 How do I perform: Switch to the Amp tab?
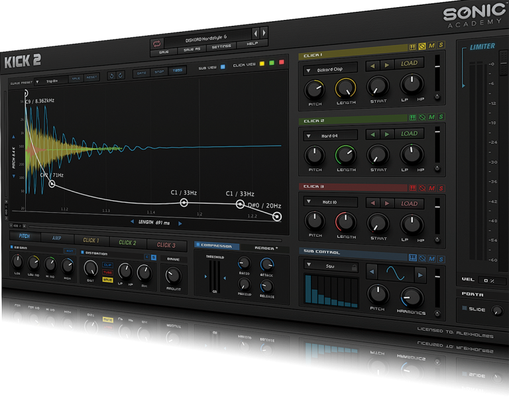[57, 238]
